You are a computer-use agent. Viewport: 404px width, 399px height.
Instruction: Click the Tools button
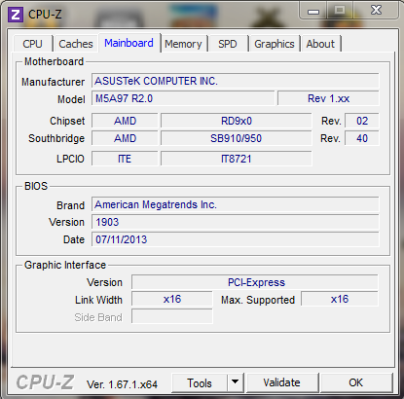(200, 383)
